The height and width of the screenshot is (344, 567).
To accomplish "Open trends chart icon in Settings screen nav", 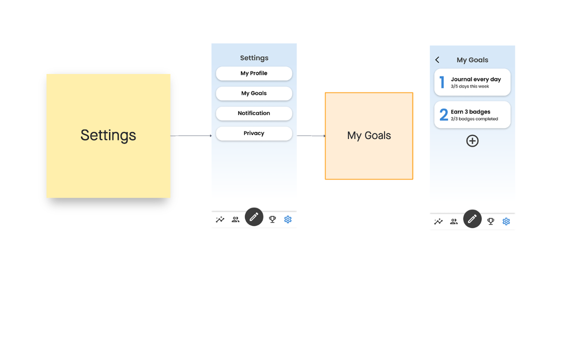I will tap(220, 219).
